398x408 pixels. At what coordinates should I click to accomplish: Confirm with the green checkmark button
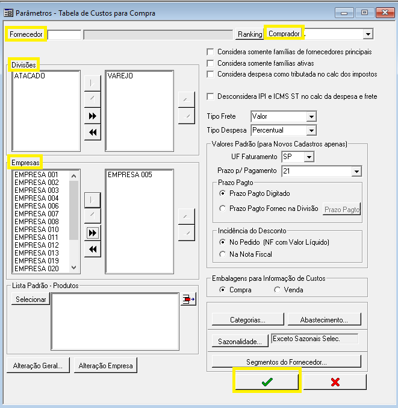coord(267,381)
